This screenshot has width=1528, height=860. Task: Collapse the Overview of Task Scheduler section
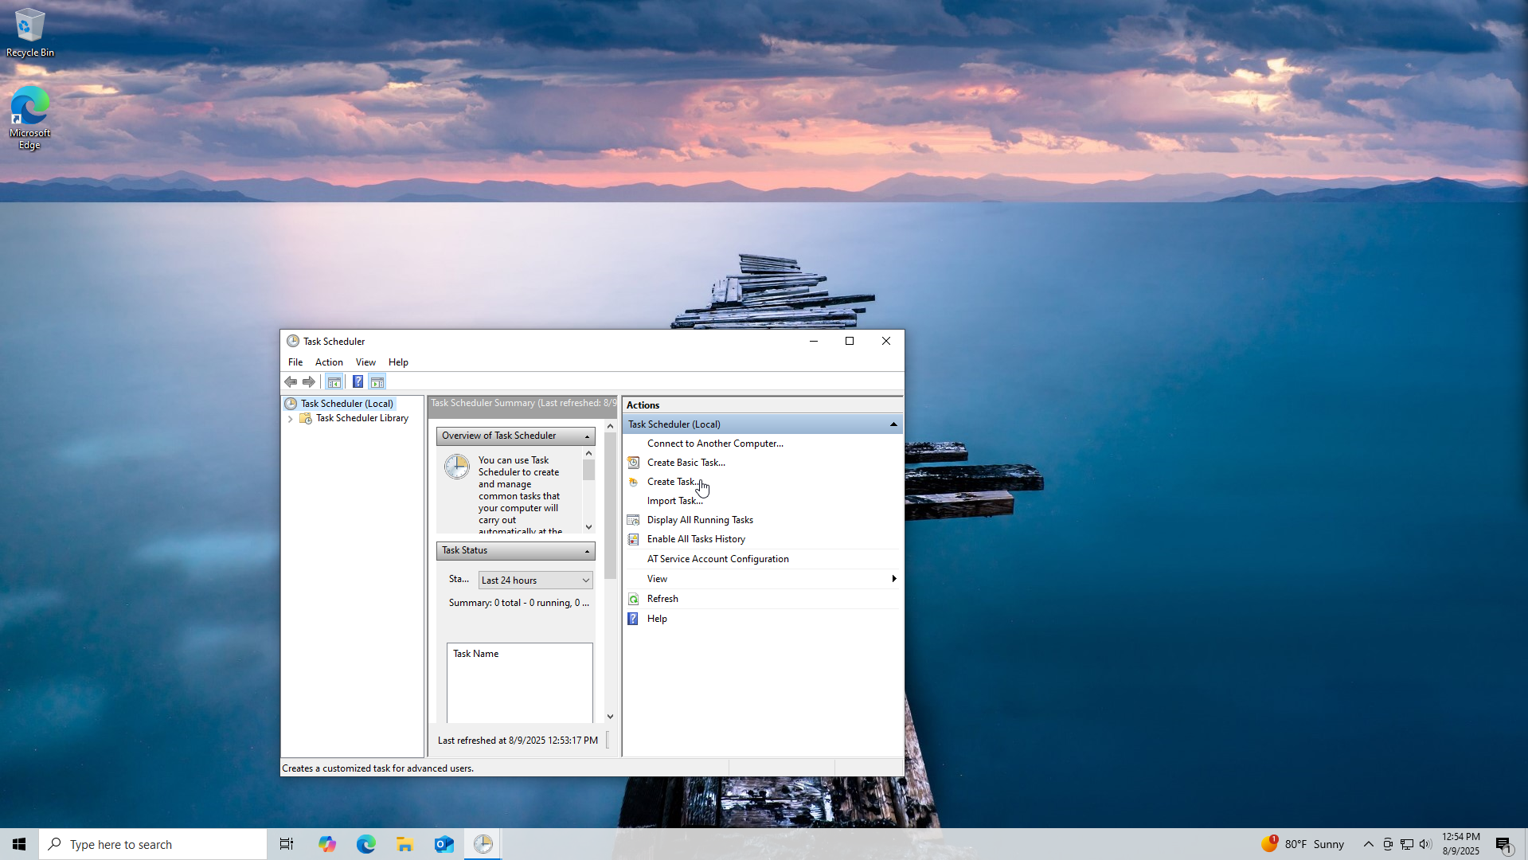click(588, 436)
